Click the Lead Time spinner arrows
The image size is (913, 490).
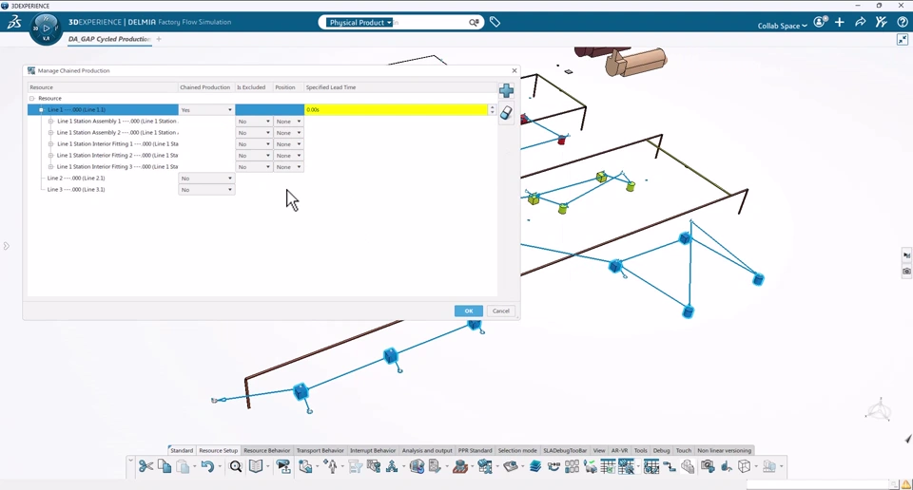tap(493, 110)
